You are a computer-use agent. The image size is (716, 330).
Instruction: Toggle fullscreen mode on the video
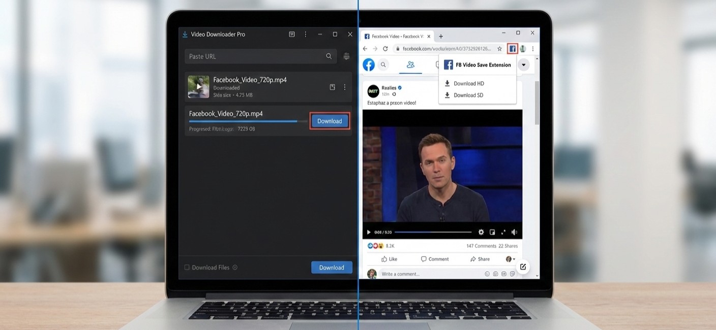tap(503, 232)
